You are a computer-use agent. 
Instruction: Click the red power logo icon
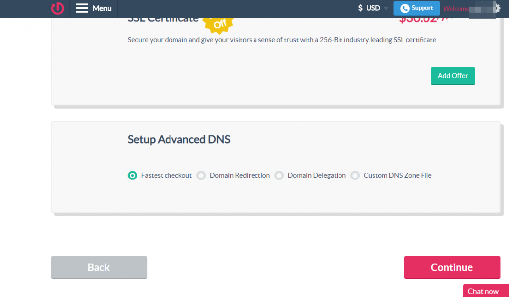click(57, 8)
